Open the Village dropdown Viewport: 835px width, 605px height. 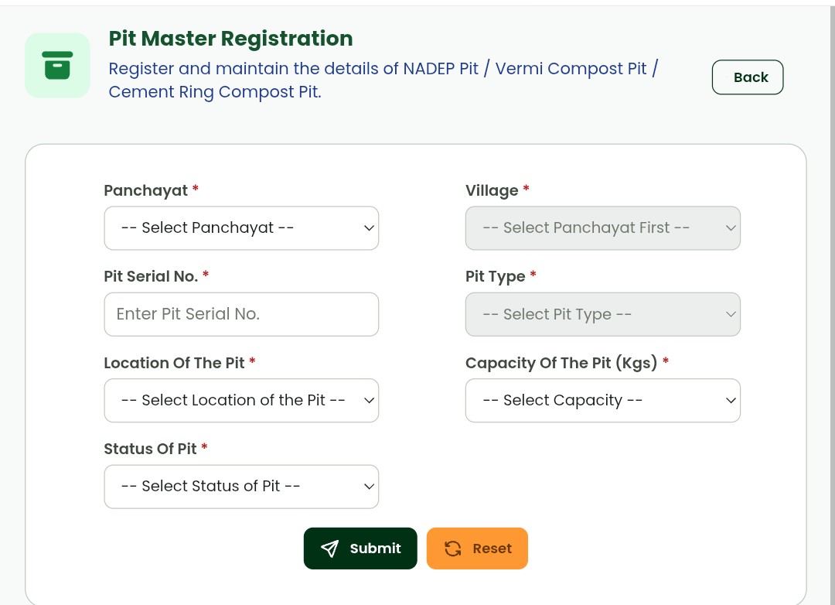603,228
